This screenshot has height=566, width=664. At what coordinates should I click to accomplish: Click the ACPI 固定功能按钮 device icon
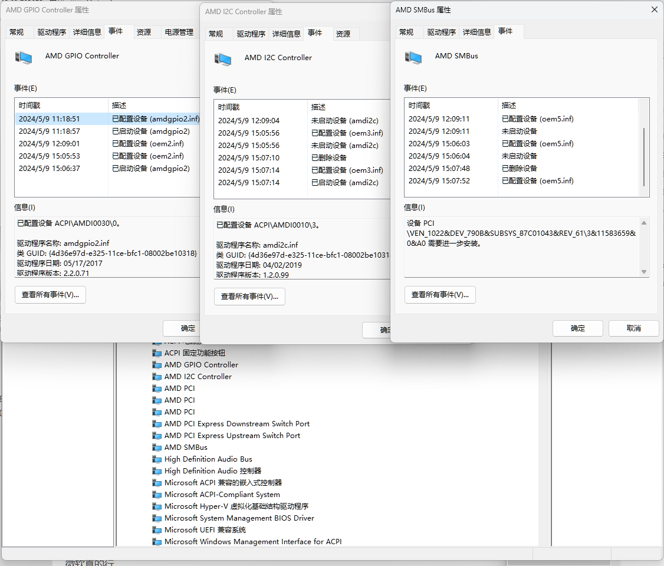[x=157, y=353]
